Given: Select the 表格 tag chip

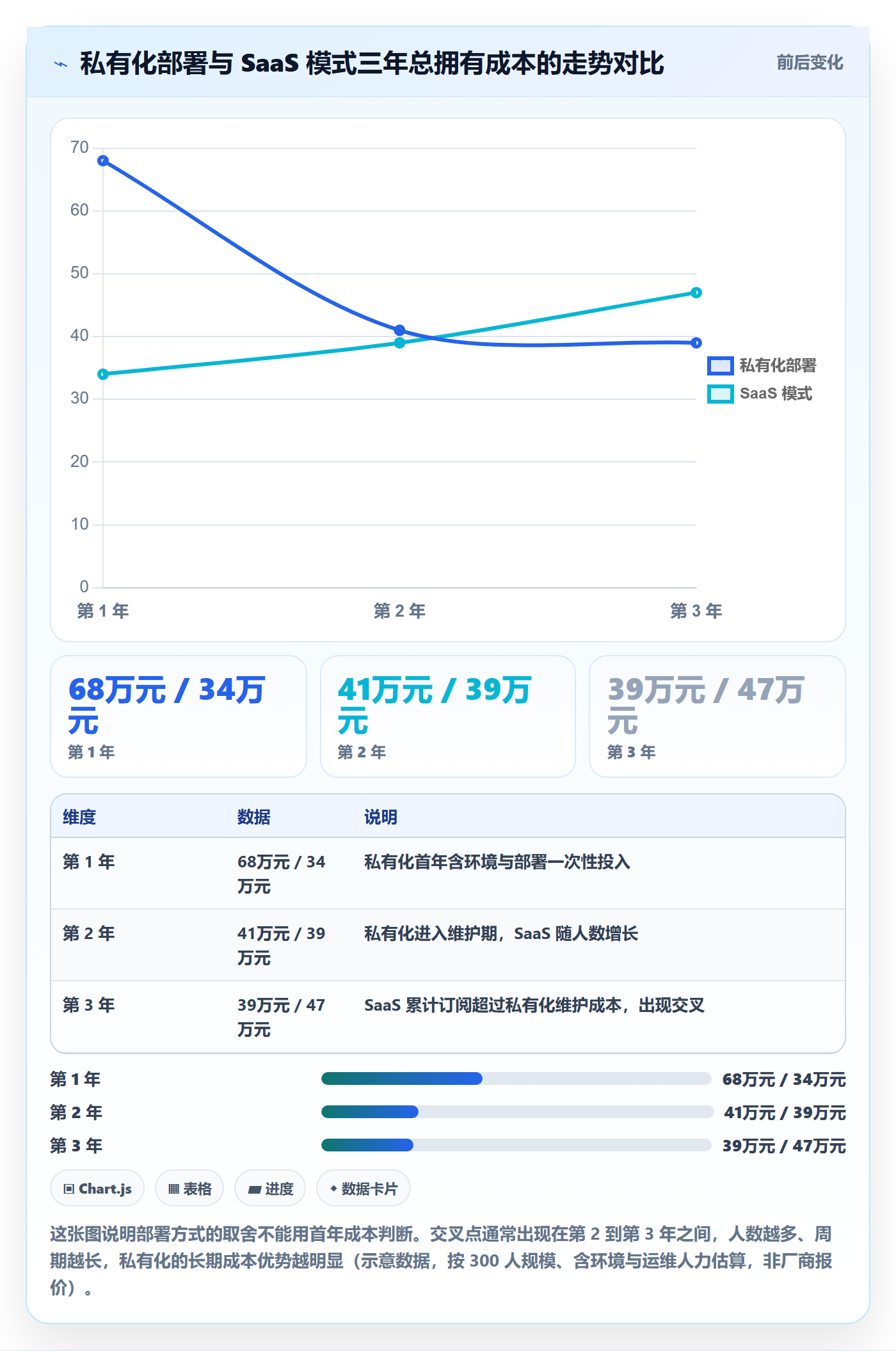Looking at the screenshot, I should pos(189,1188).
